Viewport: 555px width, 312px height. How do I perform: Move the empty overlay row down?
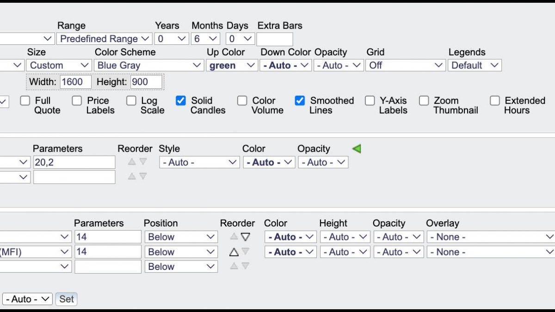tap(143, 176)
